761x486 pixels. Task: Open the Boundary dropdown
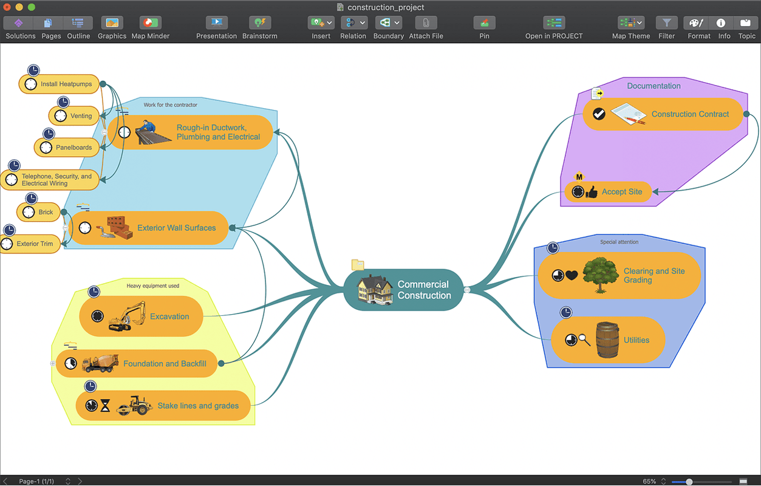pyautogui.click(x=389, y=23)
